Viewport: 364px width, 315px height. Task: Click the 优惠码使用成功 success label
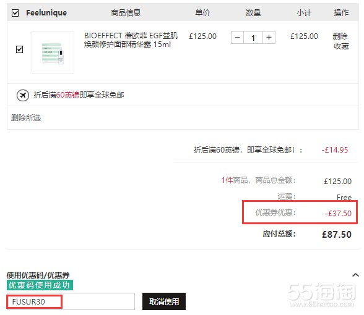click(40, 285)
